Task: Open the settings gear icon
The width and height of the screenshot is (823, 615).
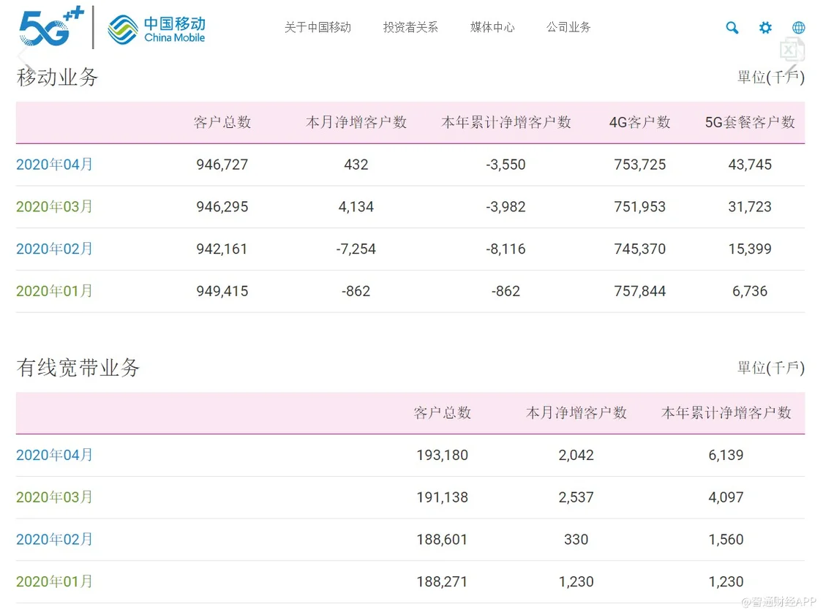Action: 765,28
